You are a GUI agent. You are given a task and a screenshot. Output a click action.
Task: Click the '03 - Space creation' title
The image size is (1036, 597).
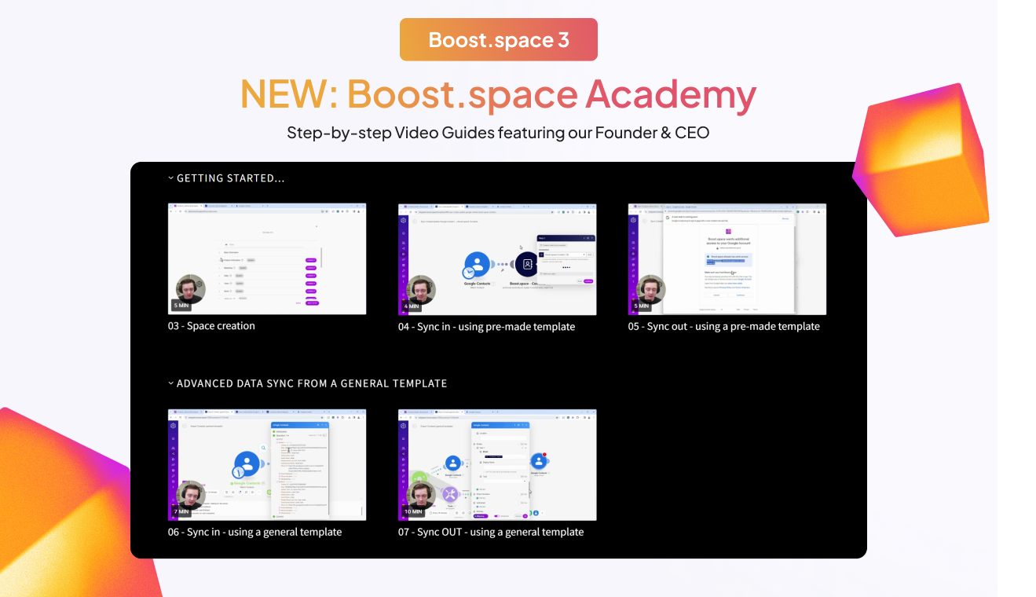211,326
